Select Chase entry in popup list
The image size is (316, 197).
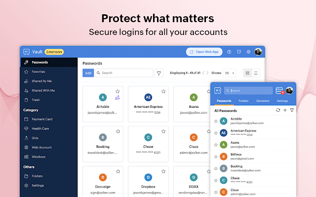pyautogui.click(x=253, y=180)
